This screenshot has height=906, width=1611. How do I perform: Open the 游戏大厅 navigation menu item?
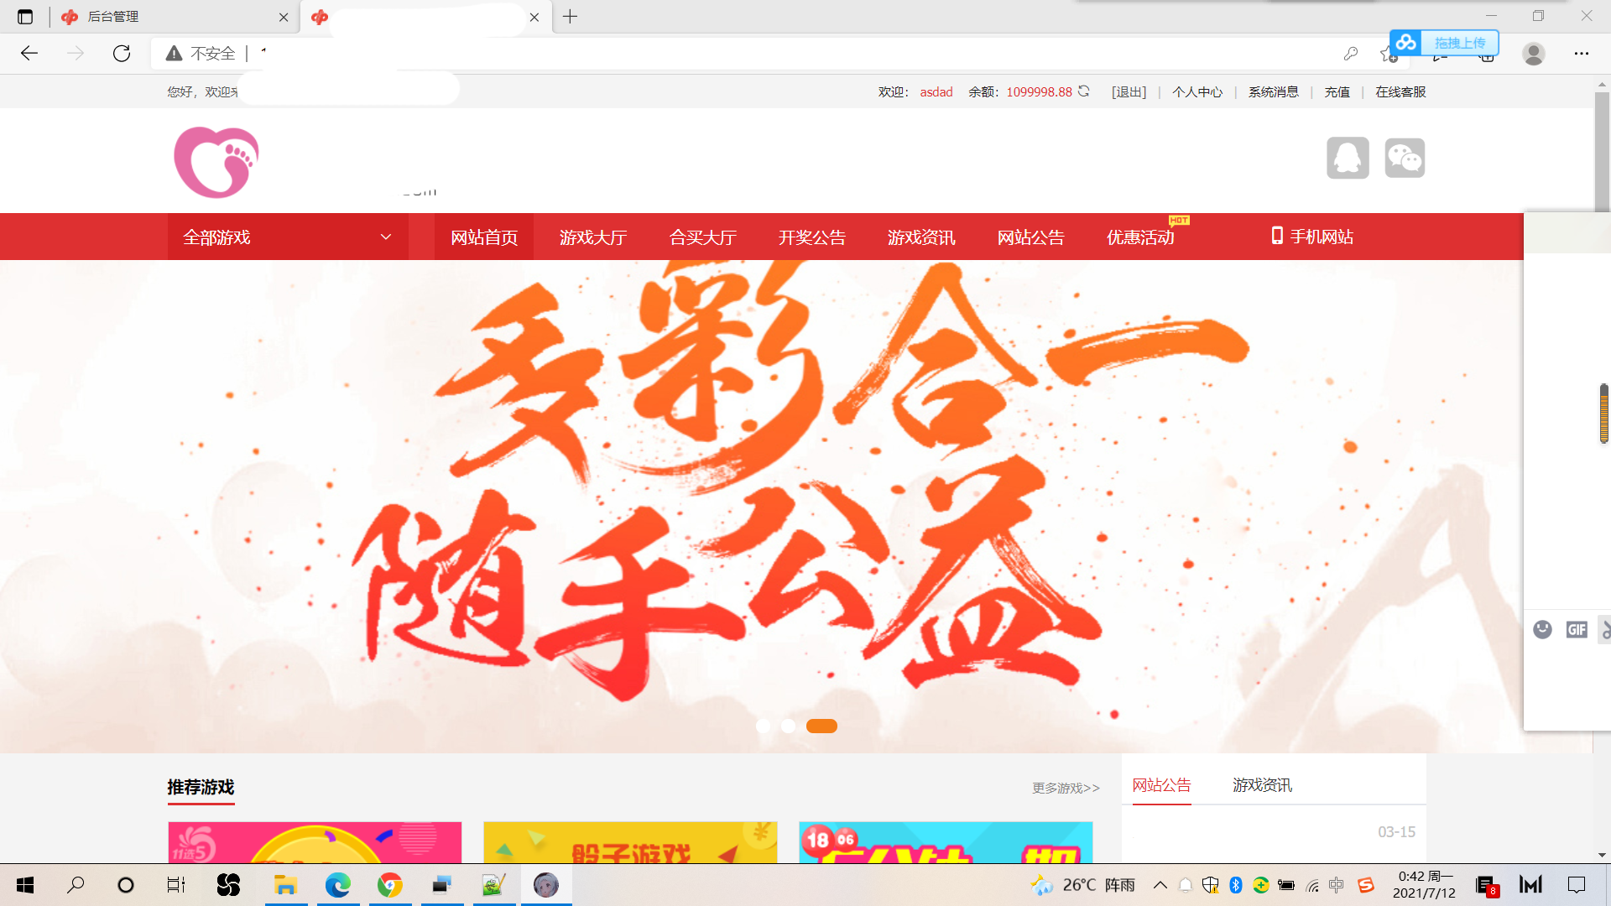593,237
